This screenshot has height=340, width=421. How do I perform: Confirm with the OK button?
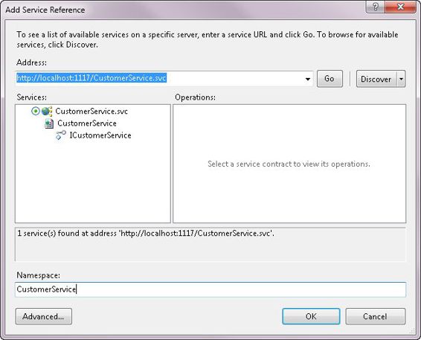point(311,316)
